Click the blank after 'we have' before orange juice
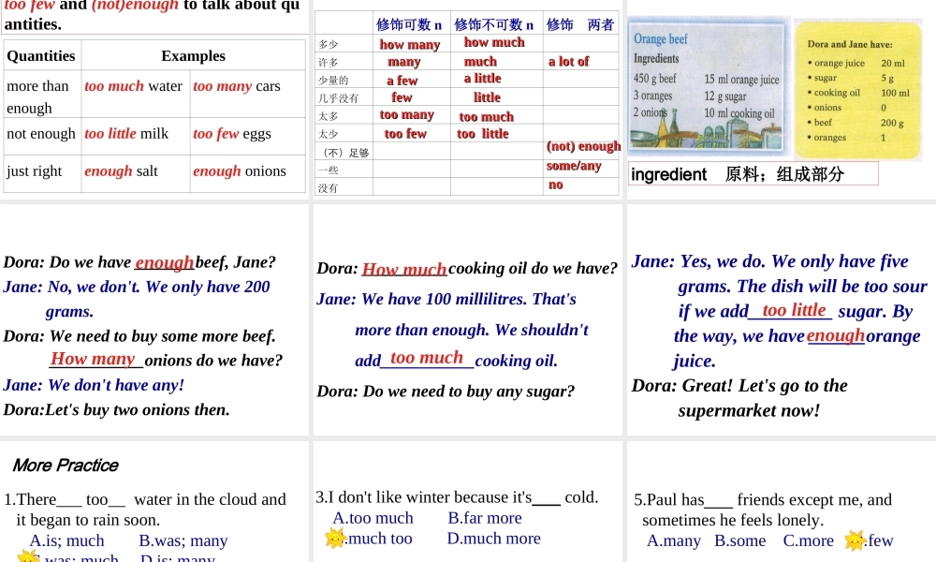936x562 pixels. tap(836, 335)
